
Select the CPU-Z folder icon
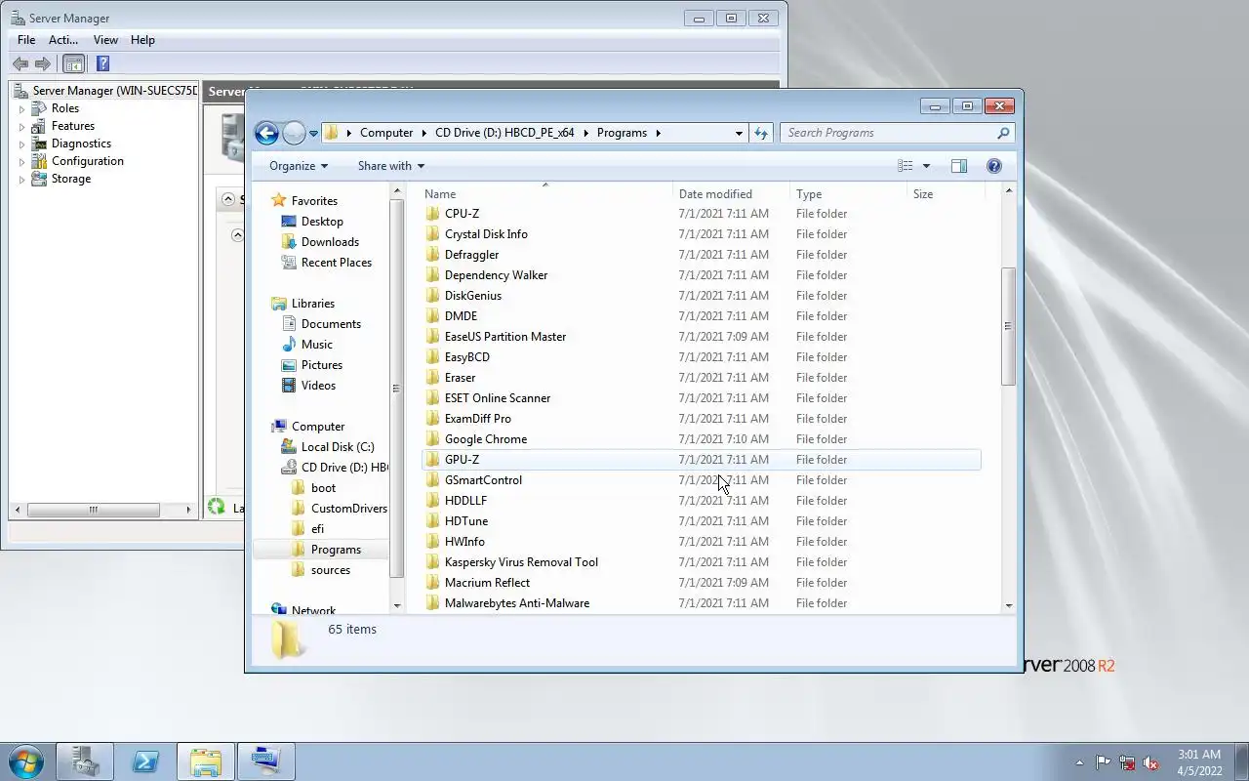click(433, 214)
